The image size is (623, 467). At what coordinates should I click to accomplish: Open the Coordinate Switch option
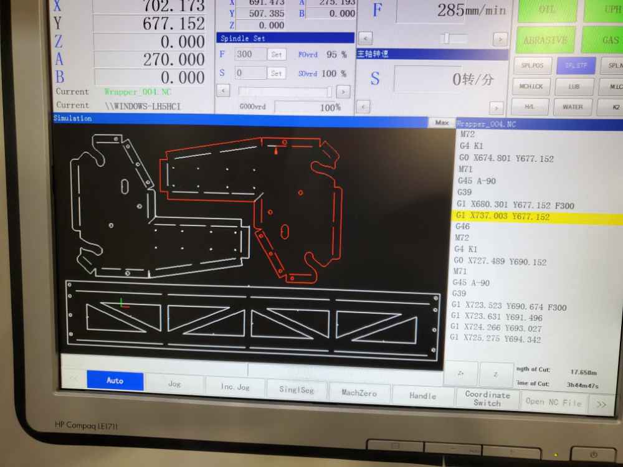(487, 399)
